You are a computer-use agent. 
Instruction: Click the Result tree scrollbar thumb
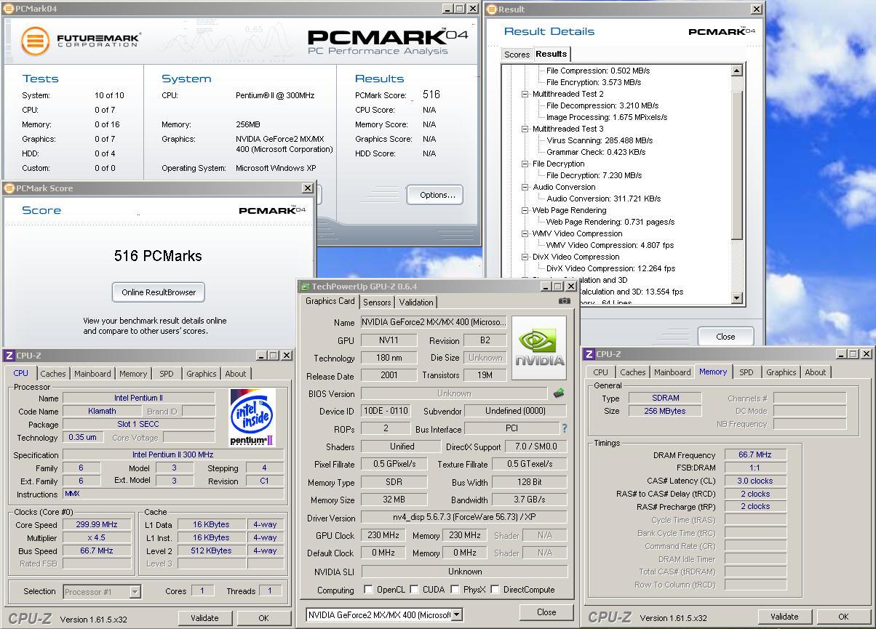736,166
